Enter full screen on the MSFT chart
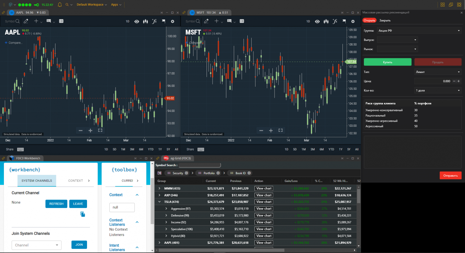This screenshot has width=465, height=253. 280,130
